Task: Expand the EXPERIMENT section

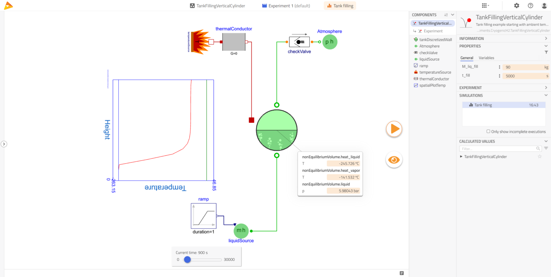Action: (x=546, y=88)
